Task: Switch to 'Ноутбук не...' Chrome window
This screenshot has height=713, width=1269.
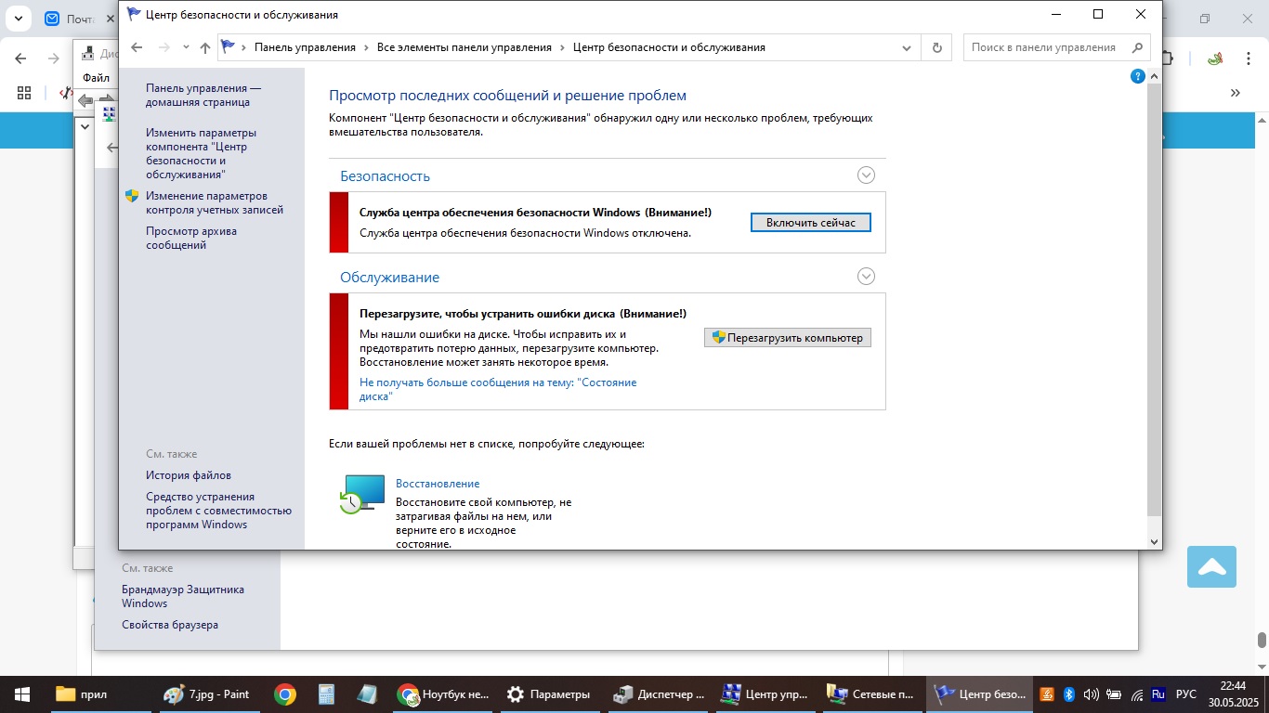Action: coord(442,694)
